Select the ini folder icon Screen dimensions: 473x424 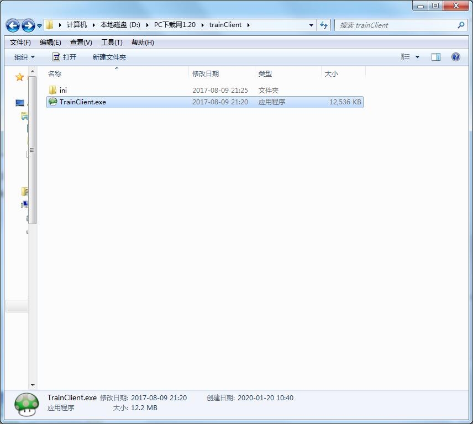point(52,90)
